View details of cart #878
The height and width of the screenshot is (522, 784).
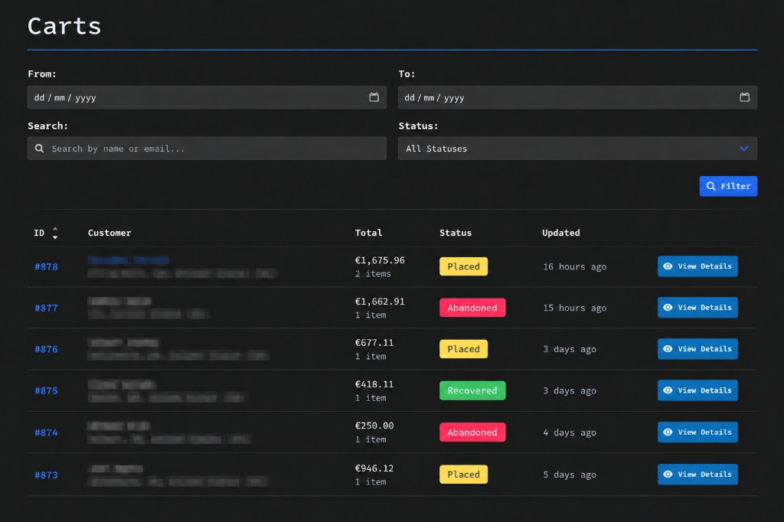click(697, 266)
